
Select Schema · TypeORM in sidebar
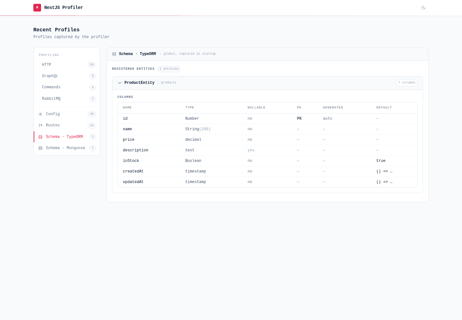coord(67,137)
